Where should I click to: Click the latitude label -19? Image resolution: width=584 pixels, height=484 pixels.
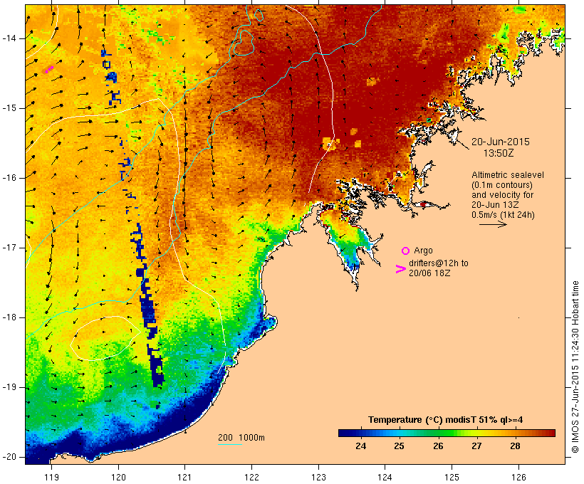(x=9, y=387)
